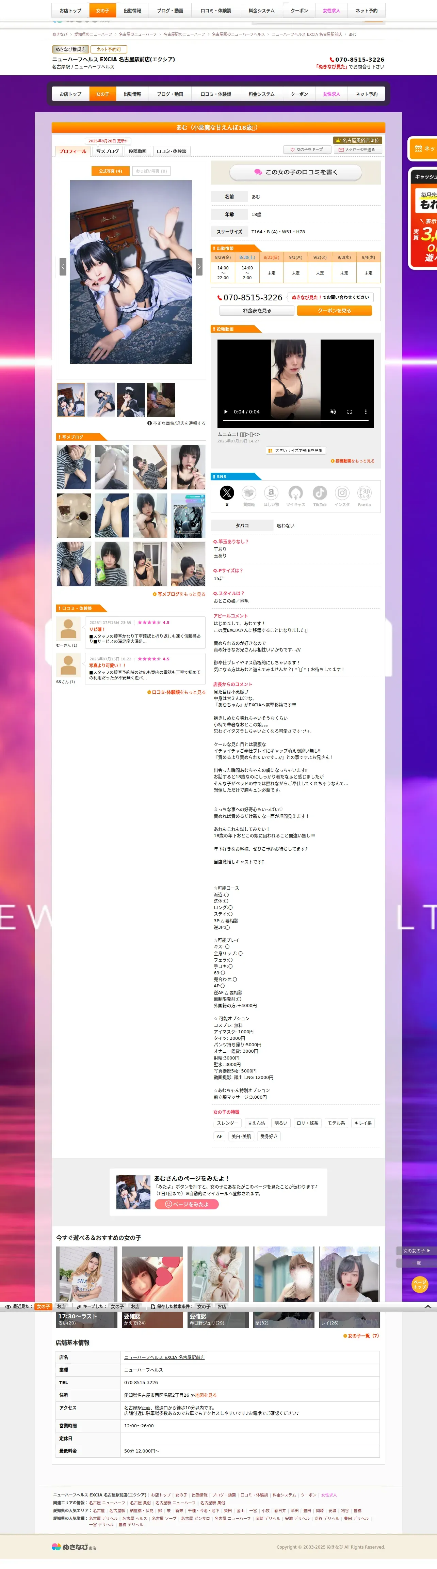This screenshot has height=1569, width=437.
Task: Open ネット予約 in the topmost sticky menu
Action: [367, 10]
